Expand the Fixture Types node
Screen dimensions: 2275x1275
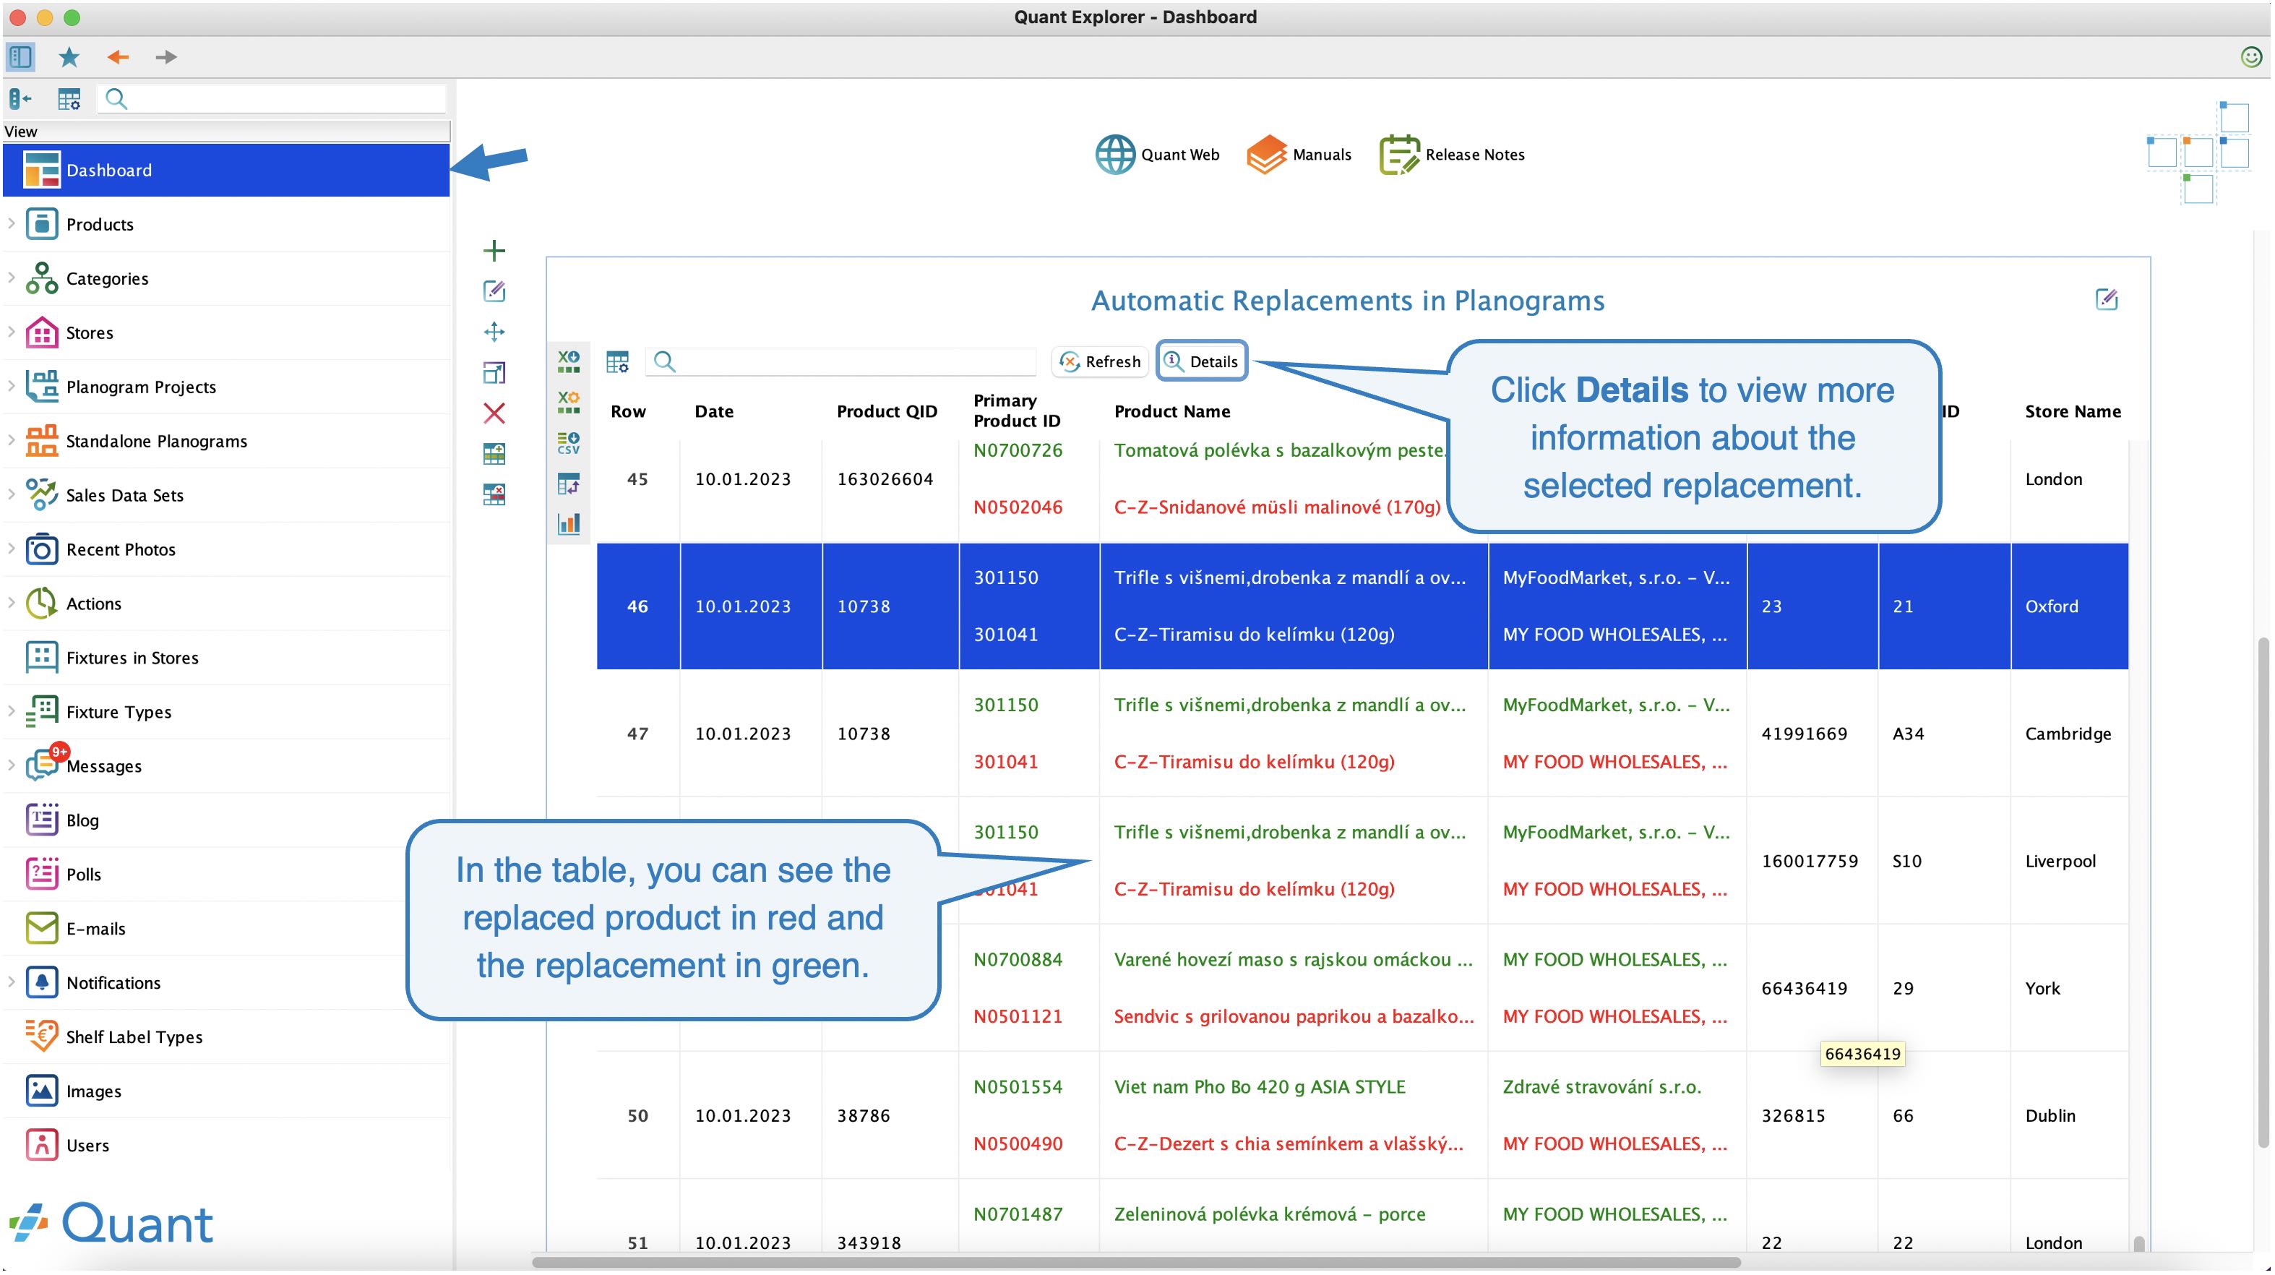pos(12,711)
